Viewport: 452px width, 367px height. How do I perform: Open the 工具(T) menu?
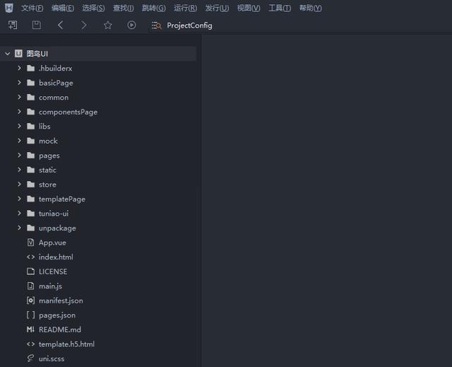[280, 8]
